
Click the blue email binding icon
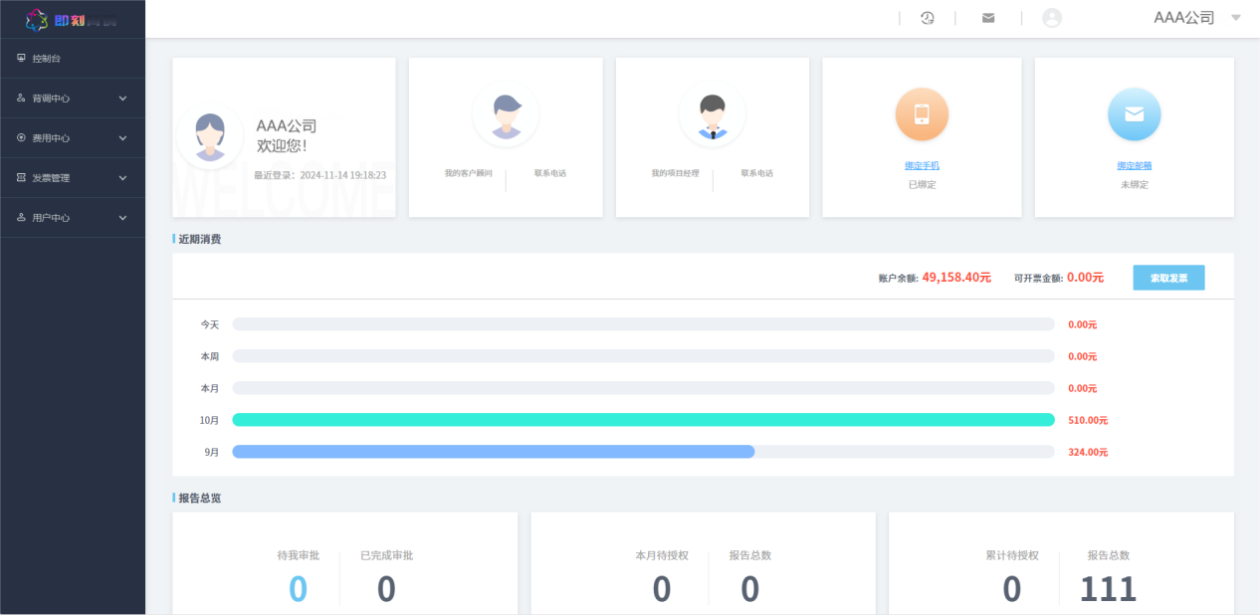click(x=1134, y=114)
